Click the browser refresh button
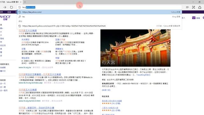The image size is (204, 115). tap(11, 7)
